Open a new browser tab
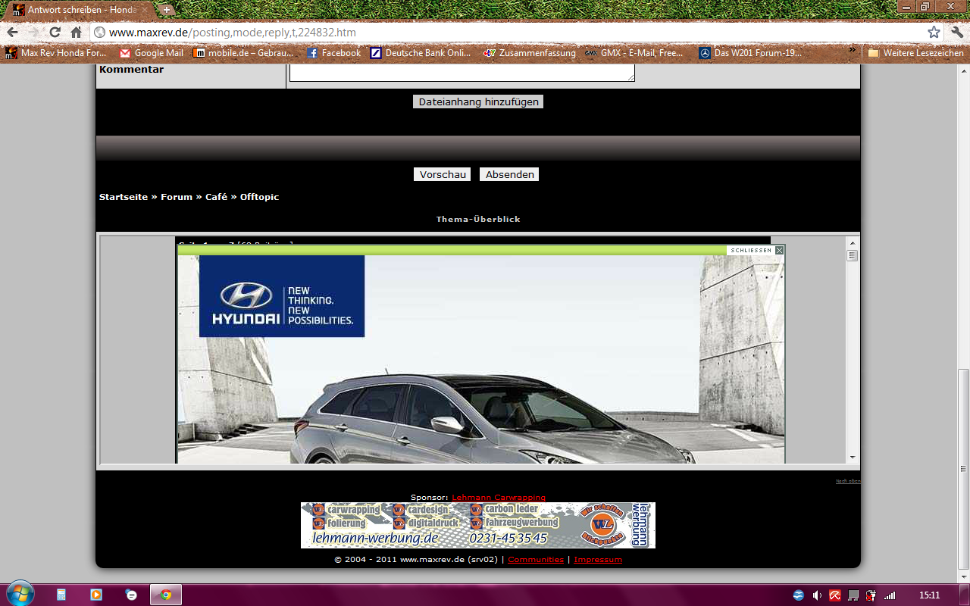 pyautogui.click(x=166, y=10)
